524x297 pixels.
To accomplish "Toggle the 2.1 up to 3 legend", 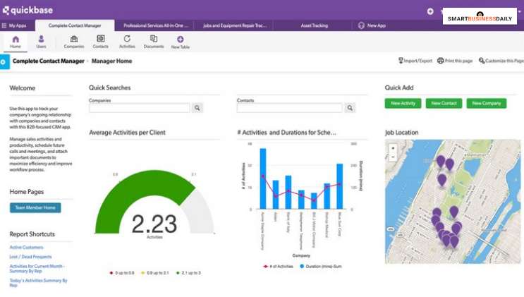I will tap(188, 273).
